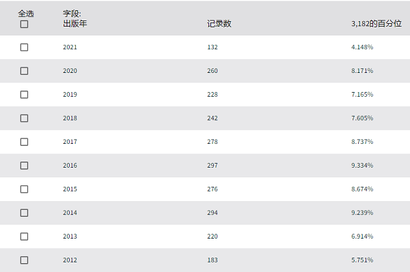The image size is (410, 272).
Task: Click the 记录数 column header
Action: pos(219,24)
